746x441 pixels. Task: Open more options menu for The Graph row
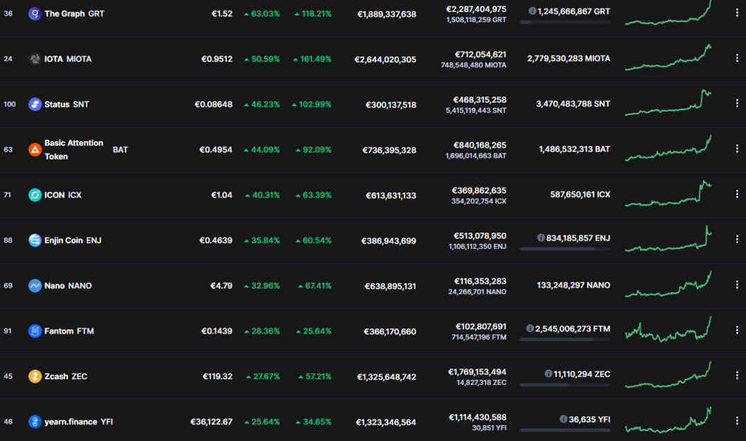pos(737,13)
